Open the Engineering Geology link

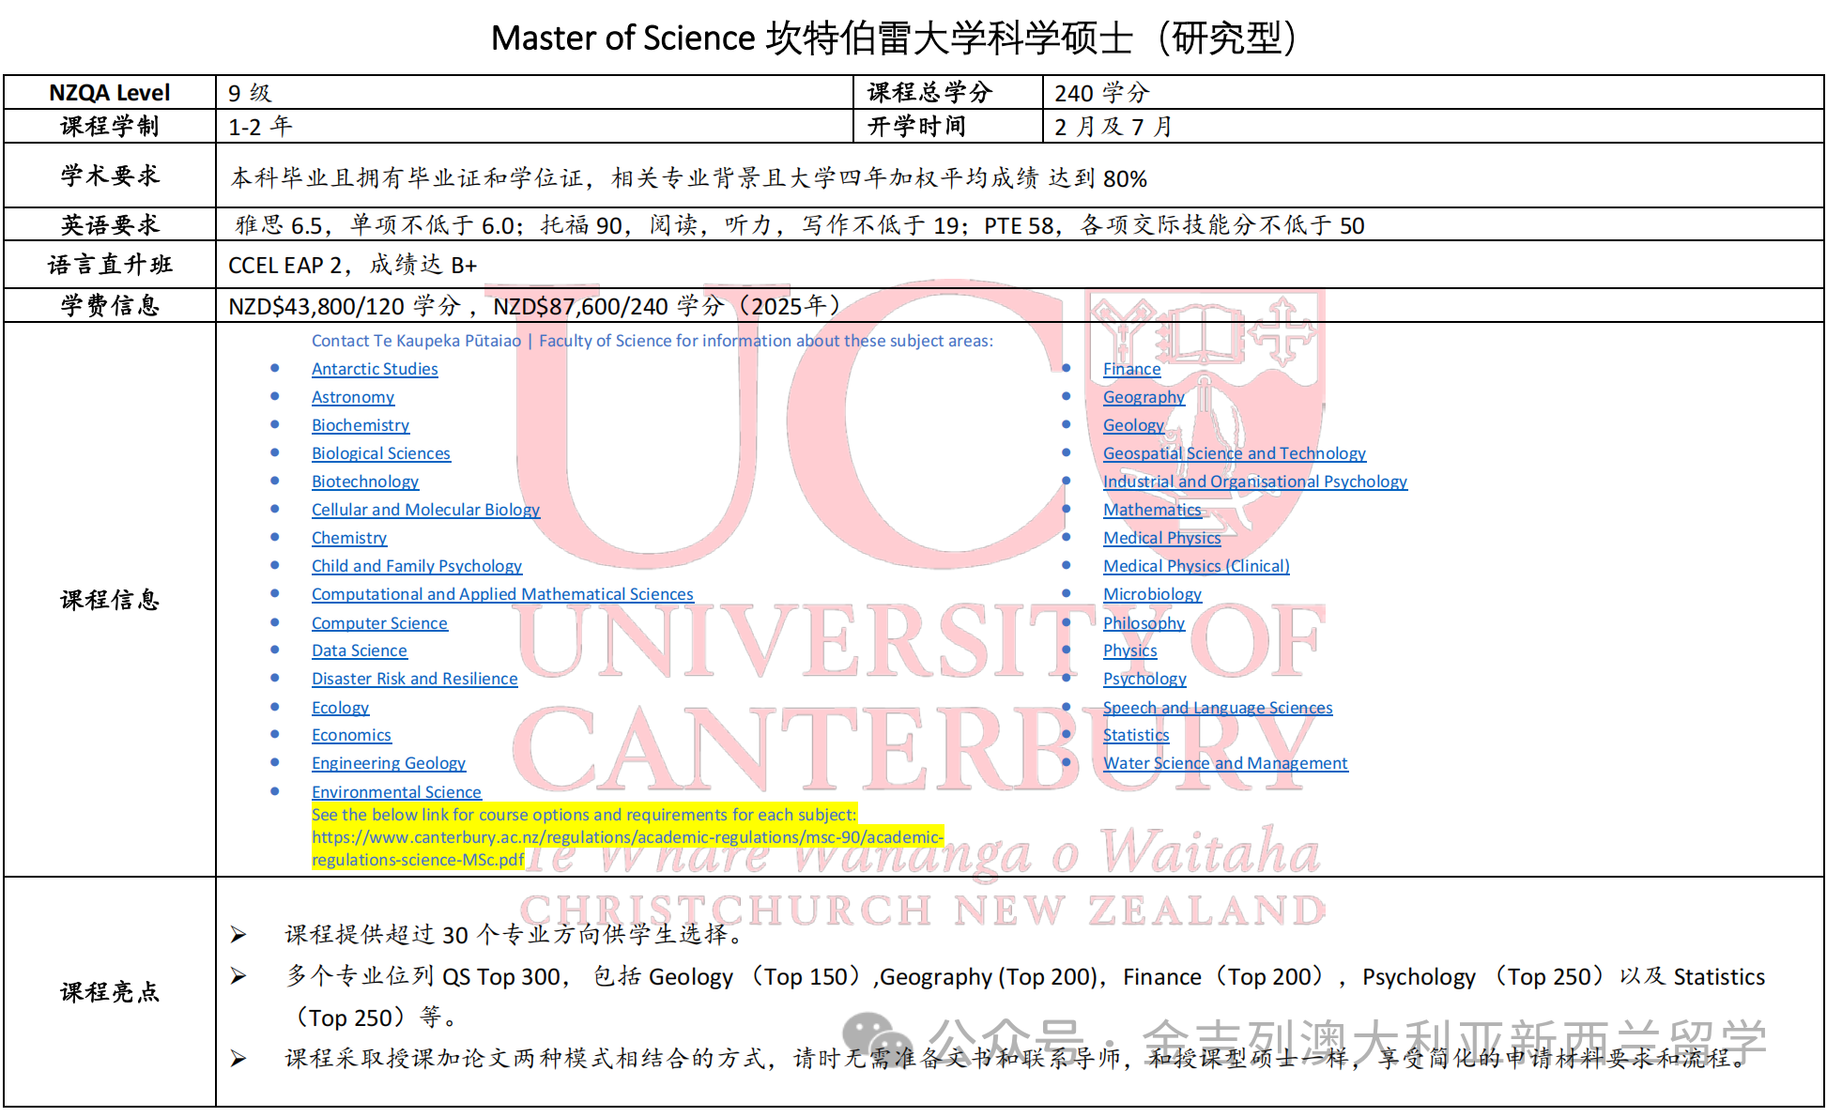tap(389, 763)
